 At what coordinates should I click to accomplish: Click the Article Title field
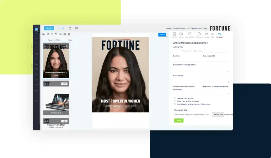[x=201, y=51]
